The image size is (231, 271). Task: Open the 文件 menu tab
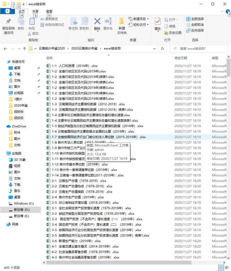tap(8, 11)
